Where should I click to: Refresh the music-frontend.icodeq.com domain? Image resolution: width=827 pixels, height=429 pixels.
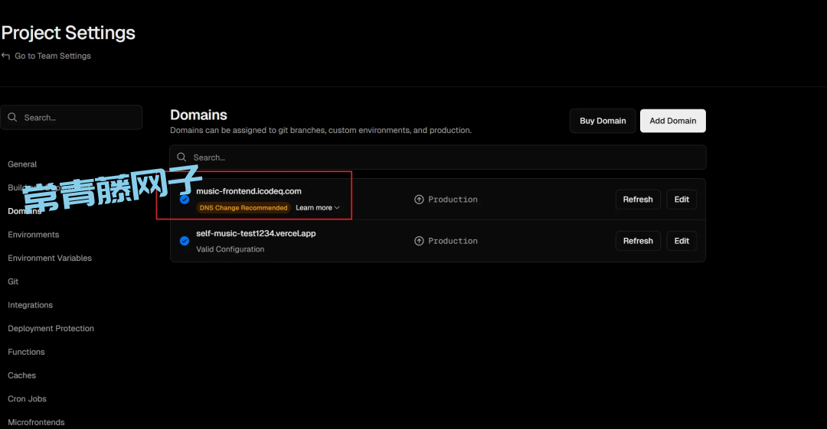[x=637, y=200]
